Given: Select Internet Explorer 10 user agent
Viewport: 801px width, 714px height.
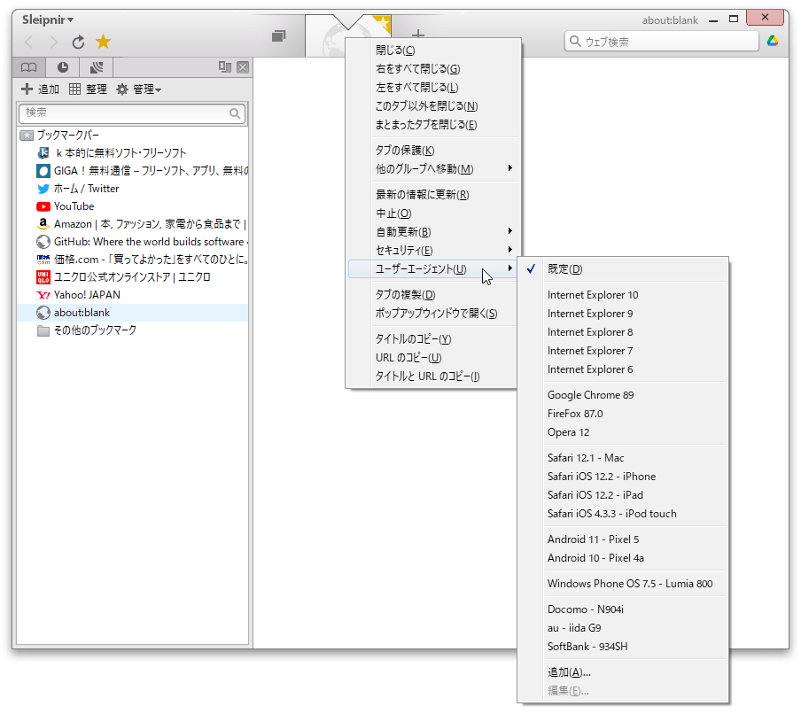Looking at the screenshot, I should pyautogui.click(x=623, y=295).
